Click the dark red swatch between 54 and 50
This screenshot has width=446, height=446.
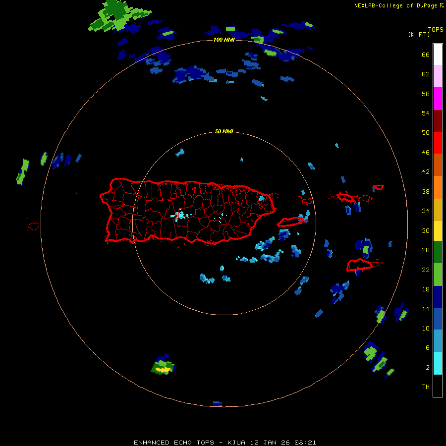coord(438,120)
